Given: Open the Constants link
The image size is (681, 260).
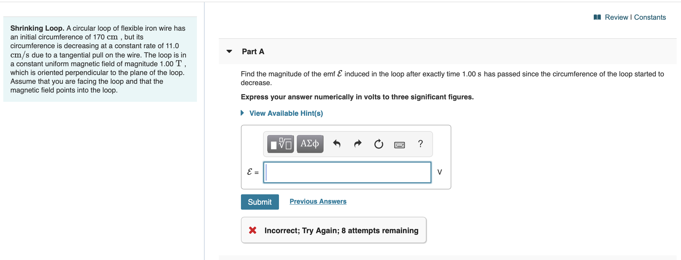Looking at the screenshot, I should coord(650,17).
